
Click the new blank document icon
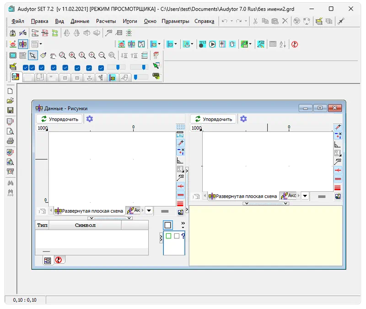click(10, 91)
